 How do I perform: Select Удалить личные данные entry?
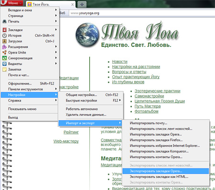90,114
